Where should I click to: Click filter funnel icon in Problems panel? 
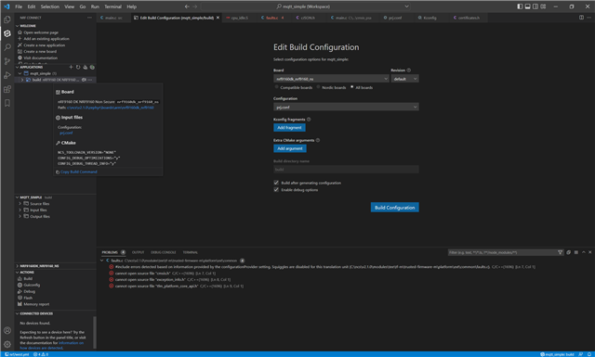(x=560, y=252)
